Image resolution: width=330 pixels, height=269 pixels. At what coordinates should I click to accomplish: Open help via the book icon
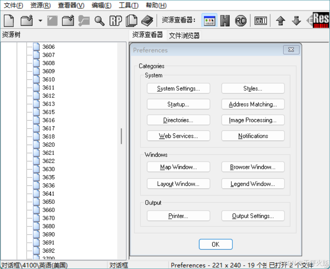[x=147, y=20]
